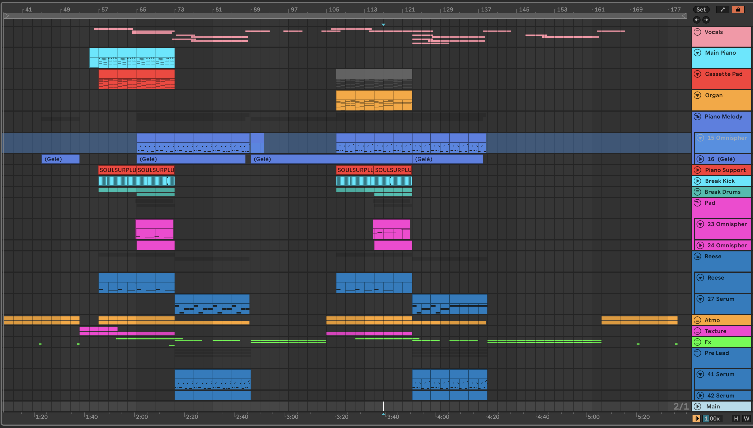Unfold the Break Kick track

[697, 181]
